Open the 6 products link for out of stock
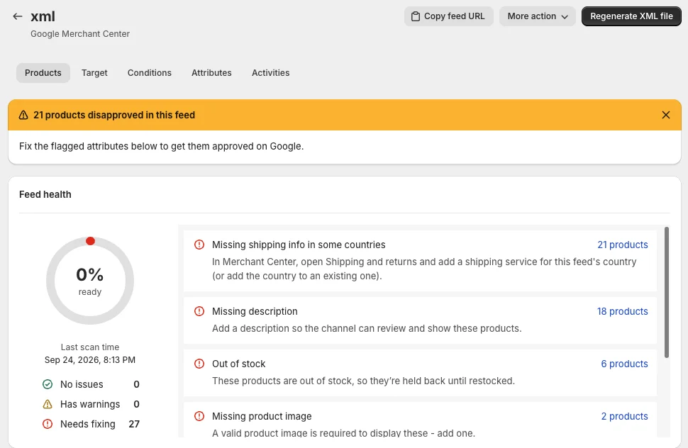 pos(624,364)
